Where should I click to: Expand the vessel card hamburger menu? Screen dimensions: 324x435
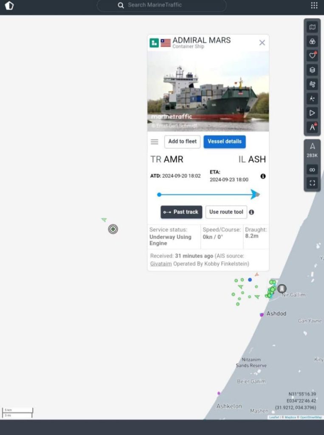155,142
